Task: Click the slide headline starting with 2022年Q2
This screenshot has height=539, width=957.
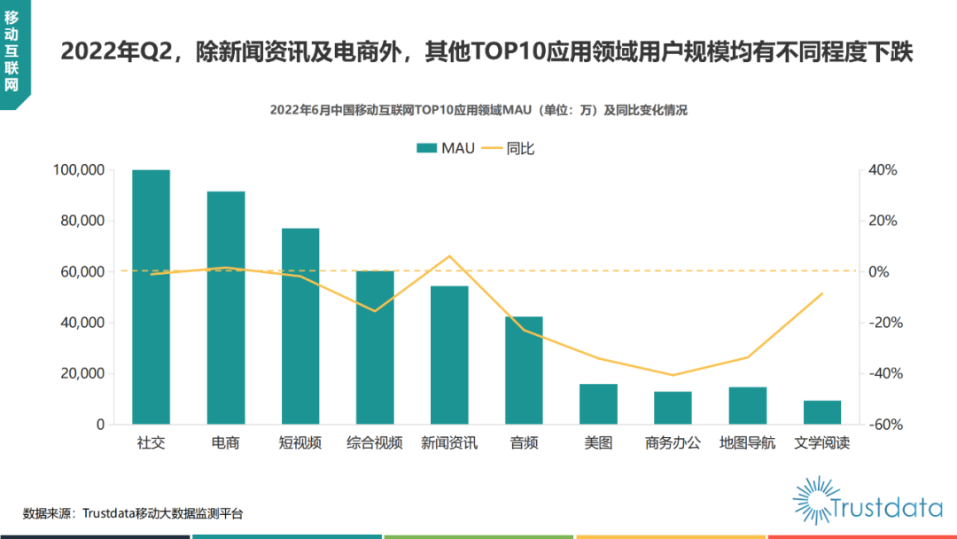Action: pyautogui.click(x=486, y=52)
